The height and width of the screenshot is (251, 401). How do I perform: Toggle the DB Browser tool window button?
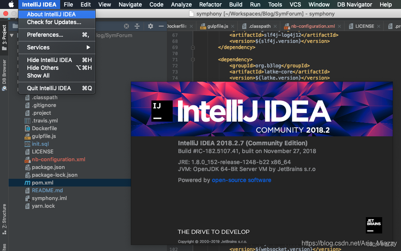5,75
